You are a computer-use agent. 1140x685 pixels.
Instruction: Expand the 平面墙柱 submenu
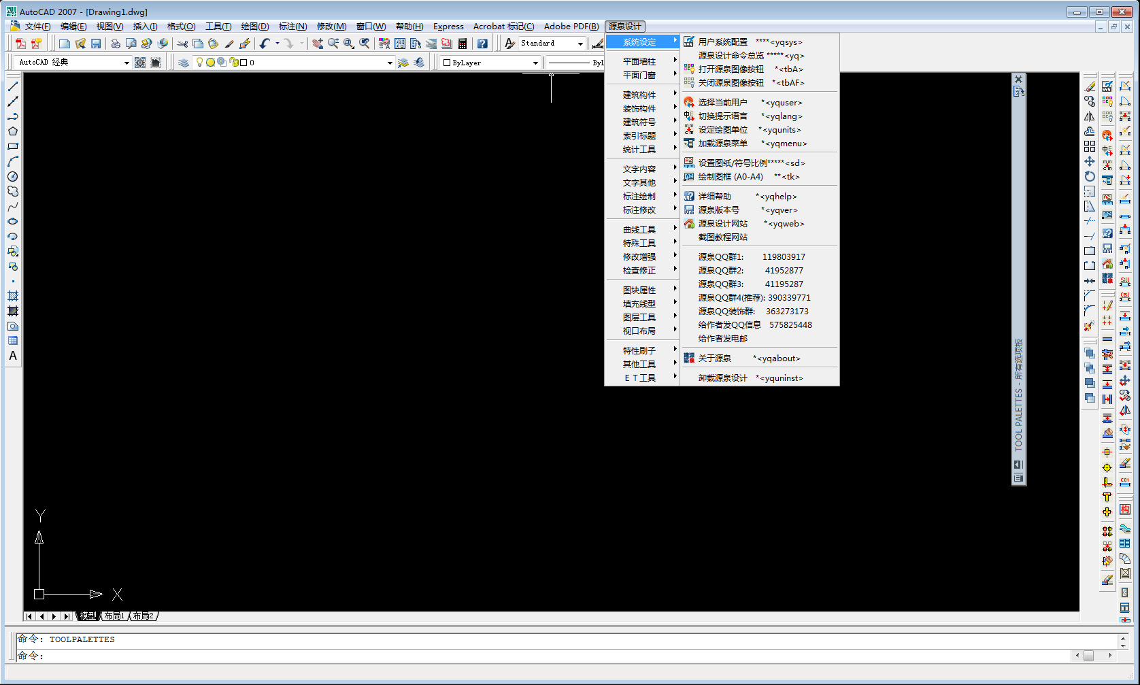tap(643, 61)
